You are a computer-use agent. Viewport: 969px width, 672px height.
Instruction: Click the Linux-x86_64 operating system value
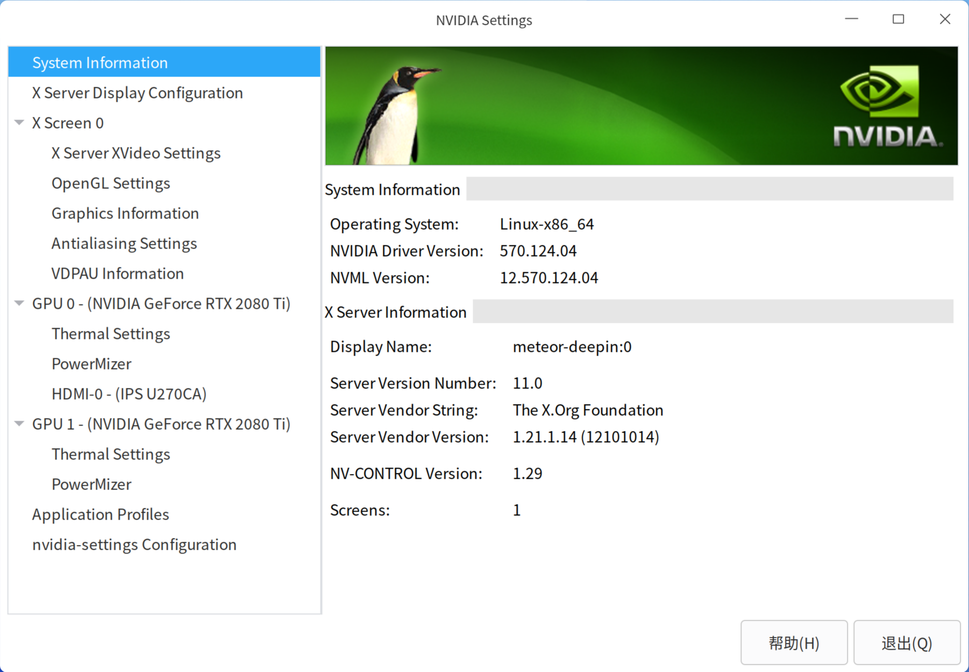547,224
